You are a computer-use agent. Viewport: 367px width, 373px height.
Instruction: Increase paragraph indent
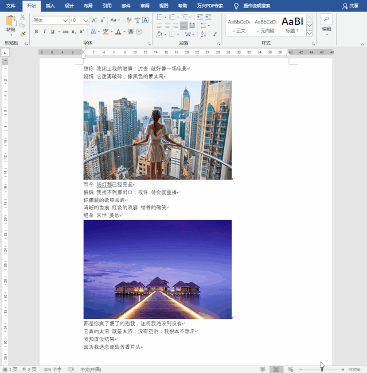pyautogui.click(x=208, y=17)
